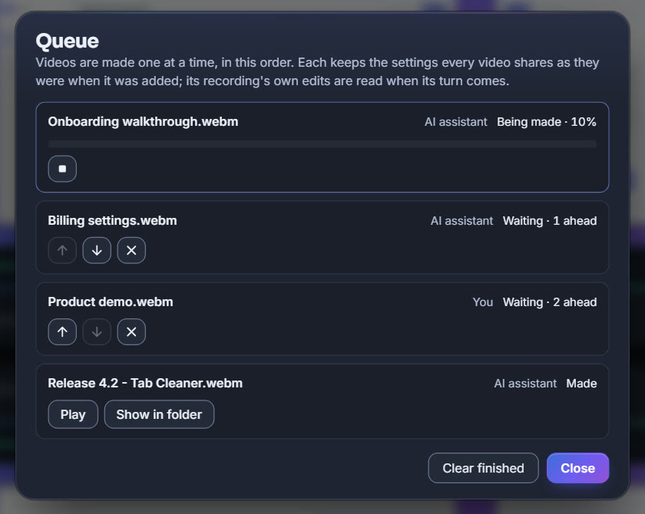Remove Product demo.webm from queue

click(131, 331)
